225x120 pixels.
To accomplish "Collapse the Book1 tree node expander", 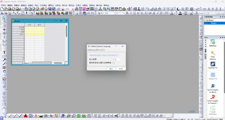I will click(x=205, y=20).
